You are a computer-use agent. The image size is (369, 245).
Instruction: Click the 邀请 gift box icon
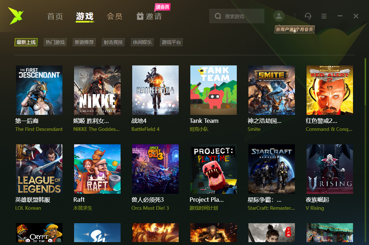[139, 16]
